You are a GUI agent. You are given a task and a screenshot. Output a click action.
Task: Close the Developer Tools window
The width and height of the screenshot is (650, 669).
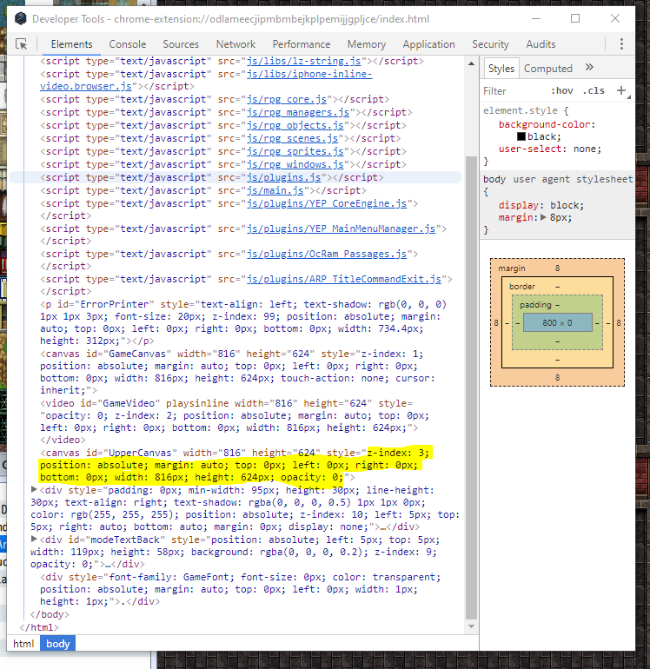(615, 19)
